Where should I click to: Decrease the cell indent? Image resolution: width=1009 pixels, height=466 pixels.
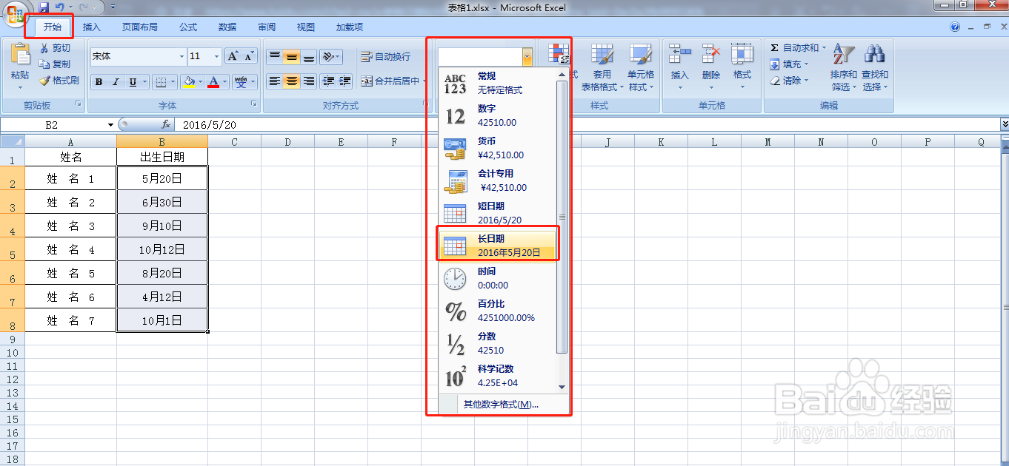pyautogui.click(x=328, y=81)
